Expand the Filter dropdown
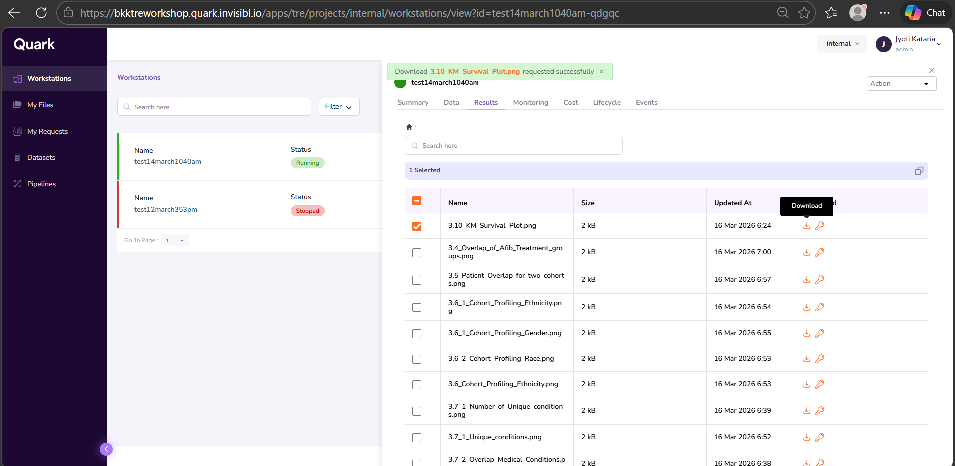Screen dimensions: 955x466 [339, 107]
